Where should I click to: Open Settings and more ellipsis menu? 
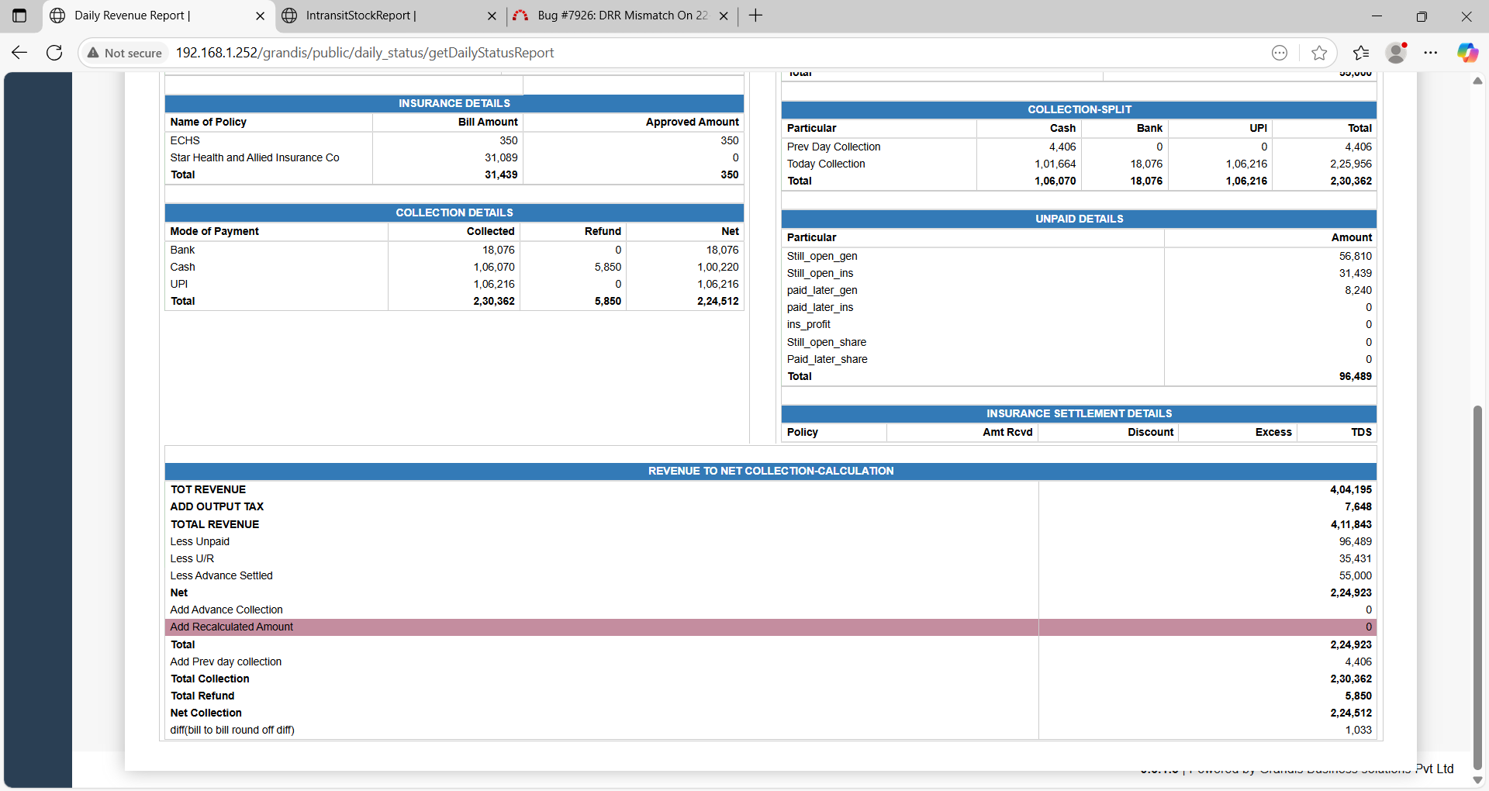tap(1431, 53)
